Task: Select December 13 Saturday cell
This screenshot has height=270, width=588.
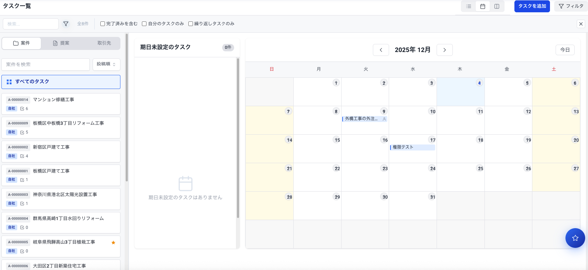Action: [556, 120]
